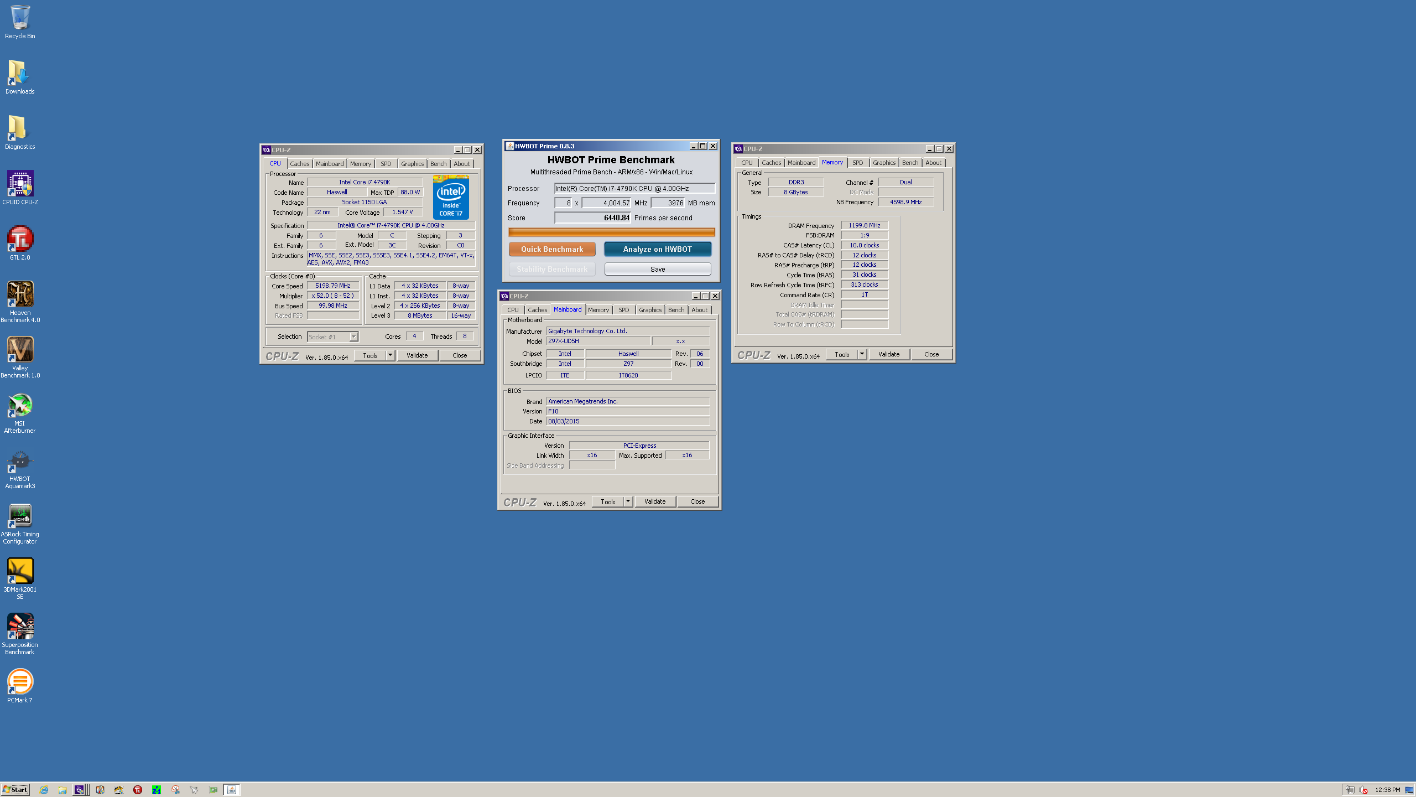Launch ASRock Timing Configurator shortcut
This screenshot has width=1416, height=797.
pos(20,523)
